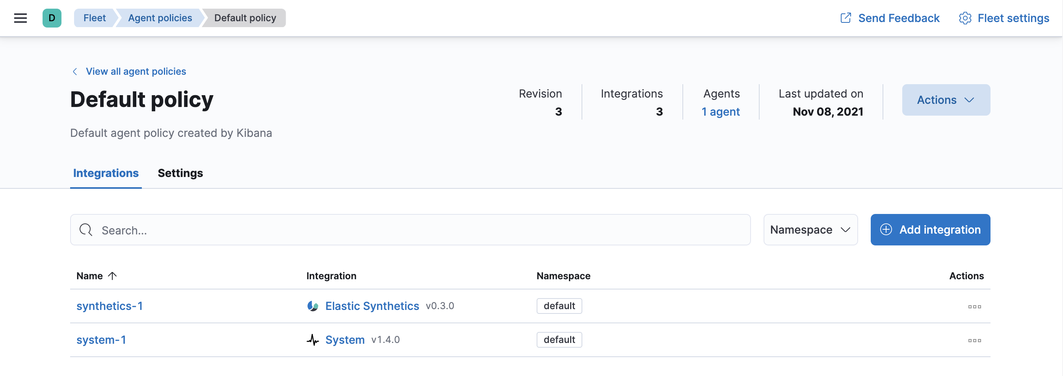Image resolution: width=1063 pixels, height=376 pixels.
Task: Click the System integration heartbeat icon
Action: coord(313,340)
